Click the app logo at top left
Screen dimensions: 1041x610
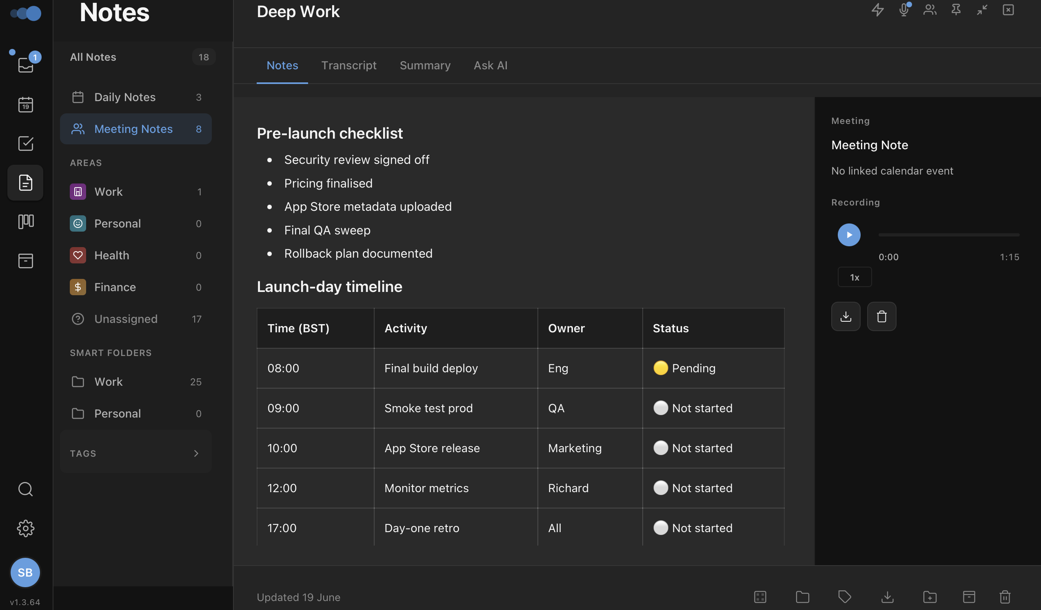coord(26,13)
